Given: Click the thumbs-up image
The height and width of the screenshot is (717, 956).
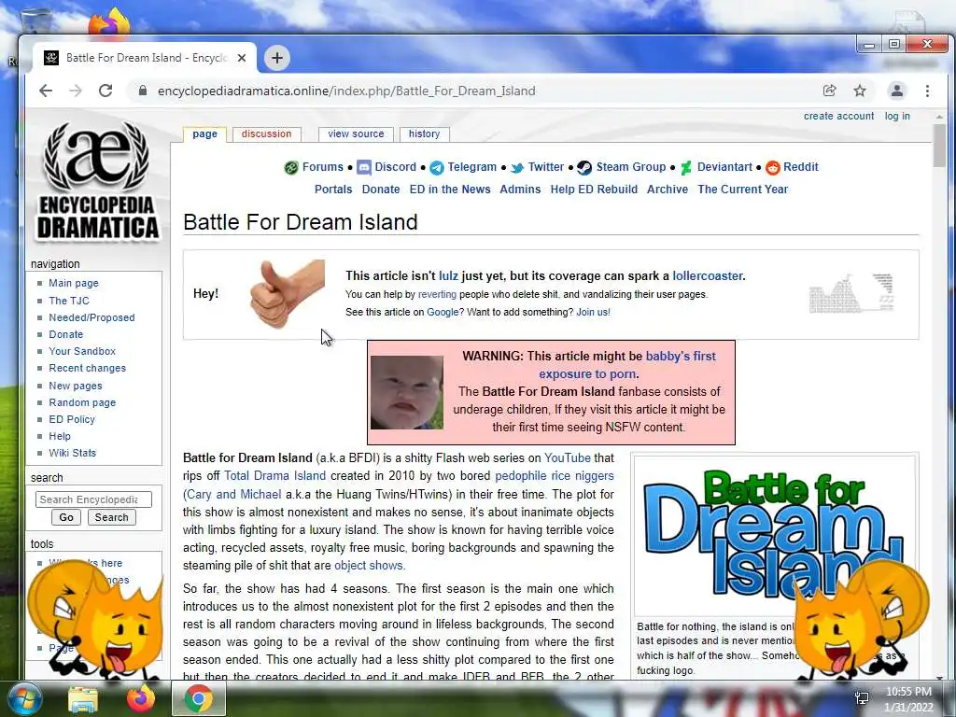Looking at the screenshot, I should 288,294.
